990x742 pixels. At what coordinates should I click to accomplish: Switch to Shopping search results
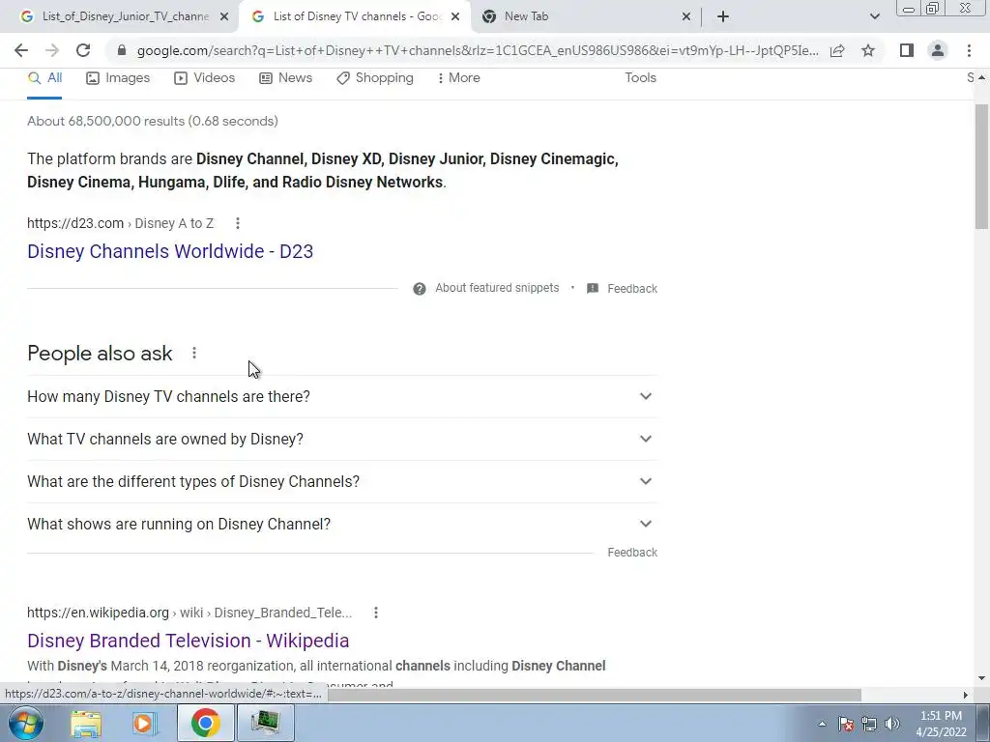click(x=375, y=77)
